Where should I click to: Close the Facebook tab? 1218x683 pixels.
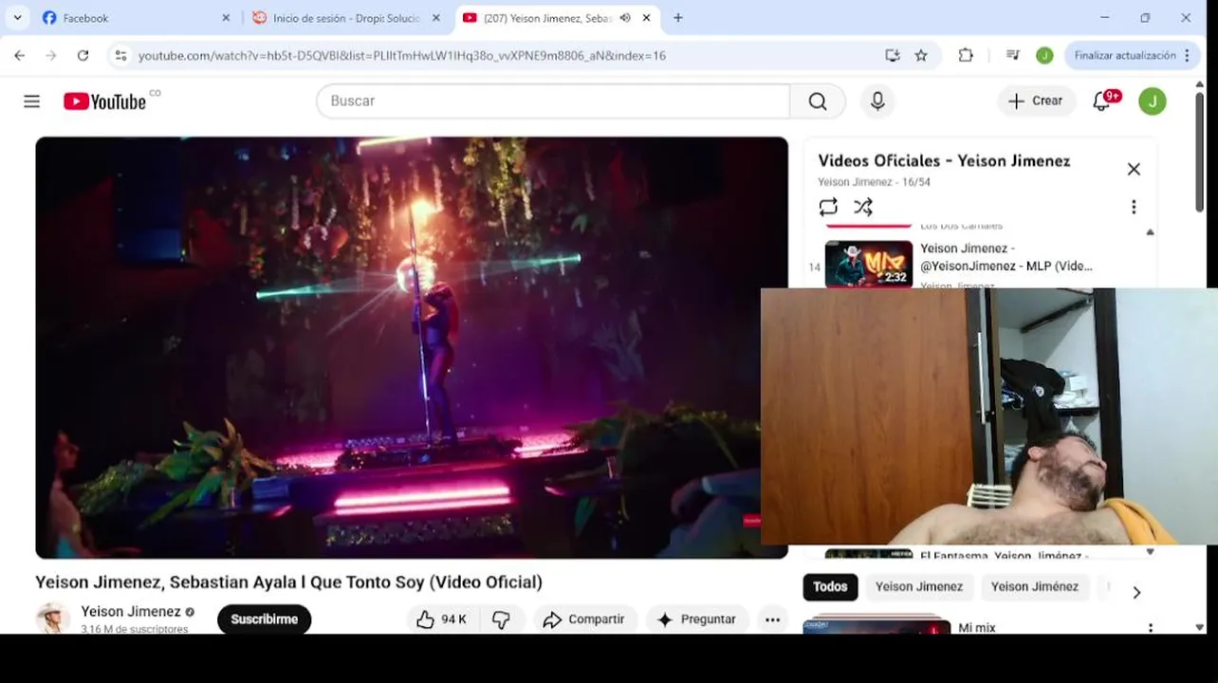coord(226,18)
